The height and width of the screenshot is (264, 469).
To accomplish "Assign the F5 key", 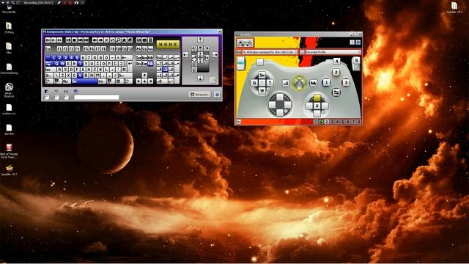I will point(86,49).
